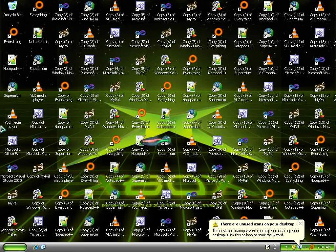Select Copy (10) of MyPal icon
Viewport: 336px width, 252px height.
[x=243, y=172]
